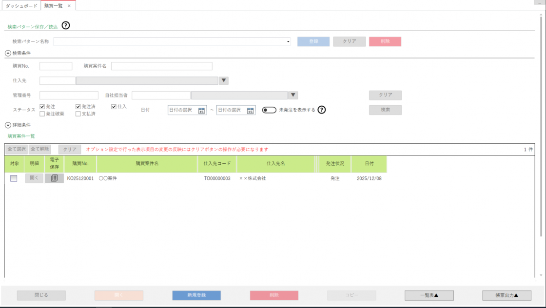Switch to the ダッシュボード tab
The width and height of the screenshot is (546, 308).
coord(21,6)
